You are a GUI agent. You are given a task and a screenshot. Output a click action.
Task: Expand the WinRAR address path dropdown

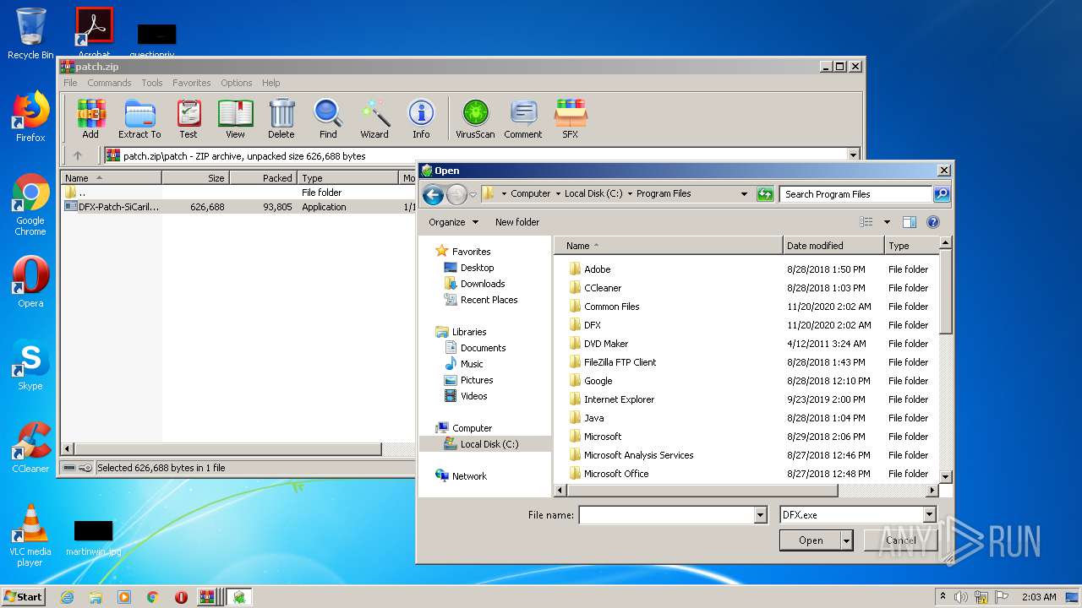coord(853,155)
